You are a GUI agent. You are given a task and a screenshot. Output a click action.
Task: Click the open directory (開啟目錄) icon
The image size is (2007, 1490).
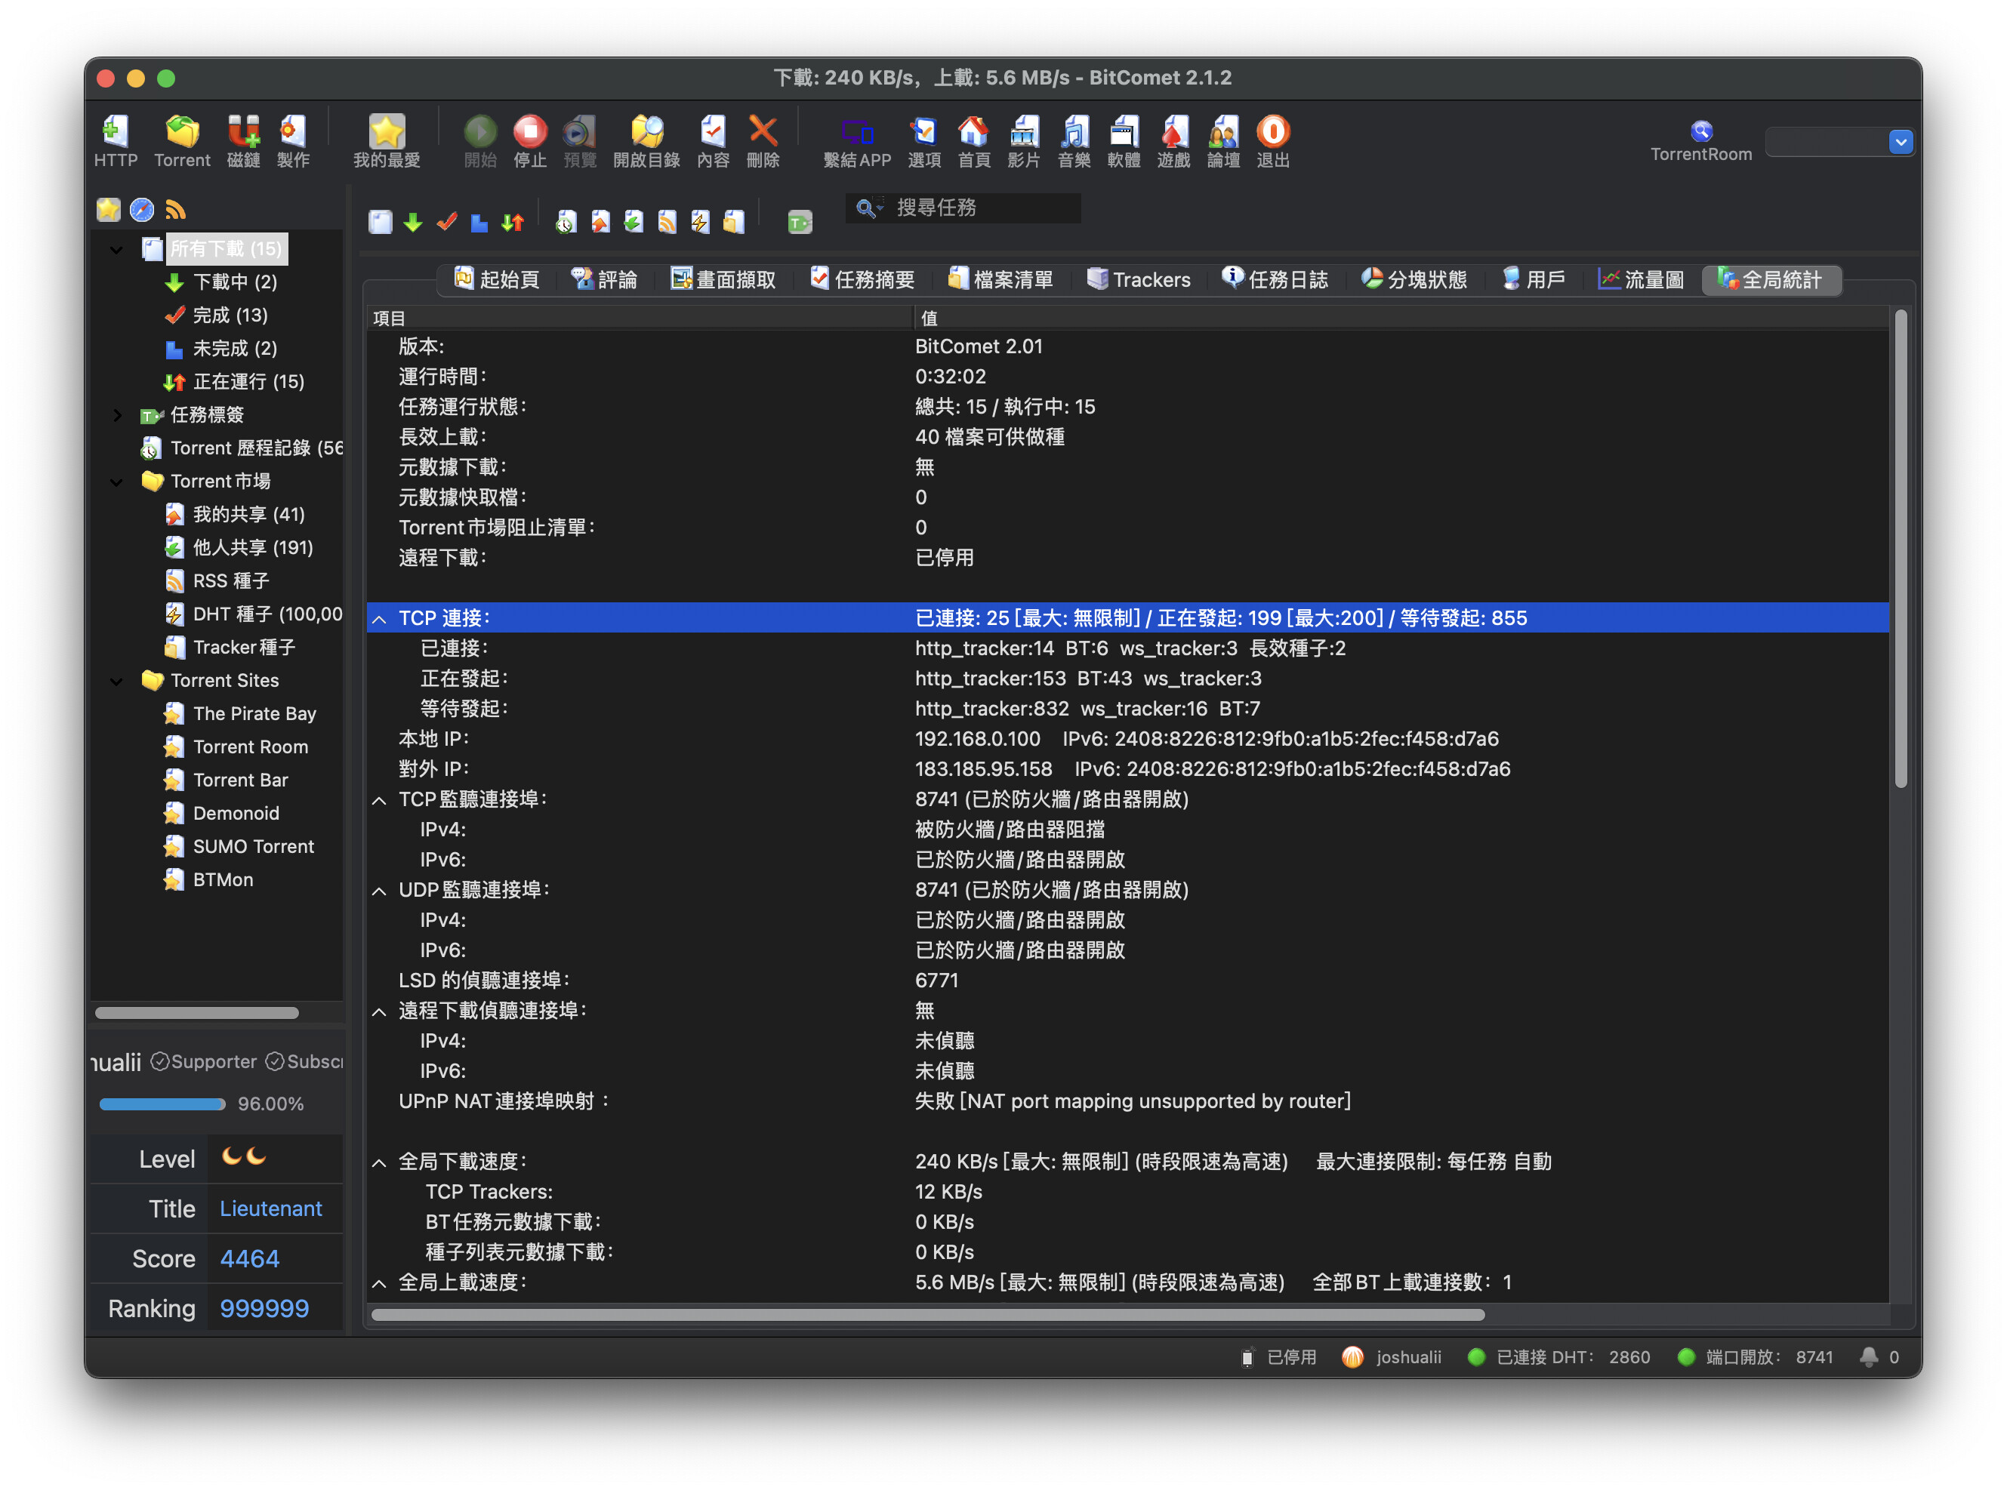[x=647, y=140]
